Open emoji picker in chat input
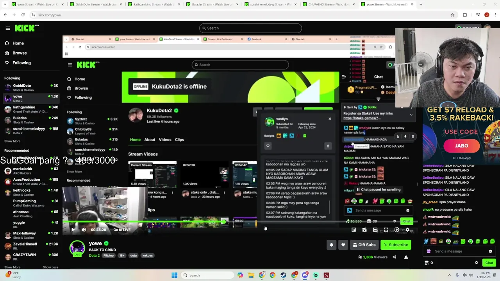 click(491, 251)
